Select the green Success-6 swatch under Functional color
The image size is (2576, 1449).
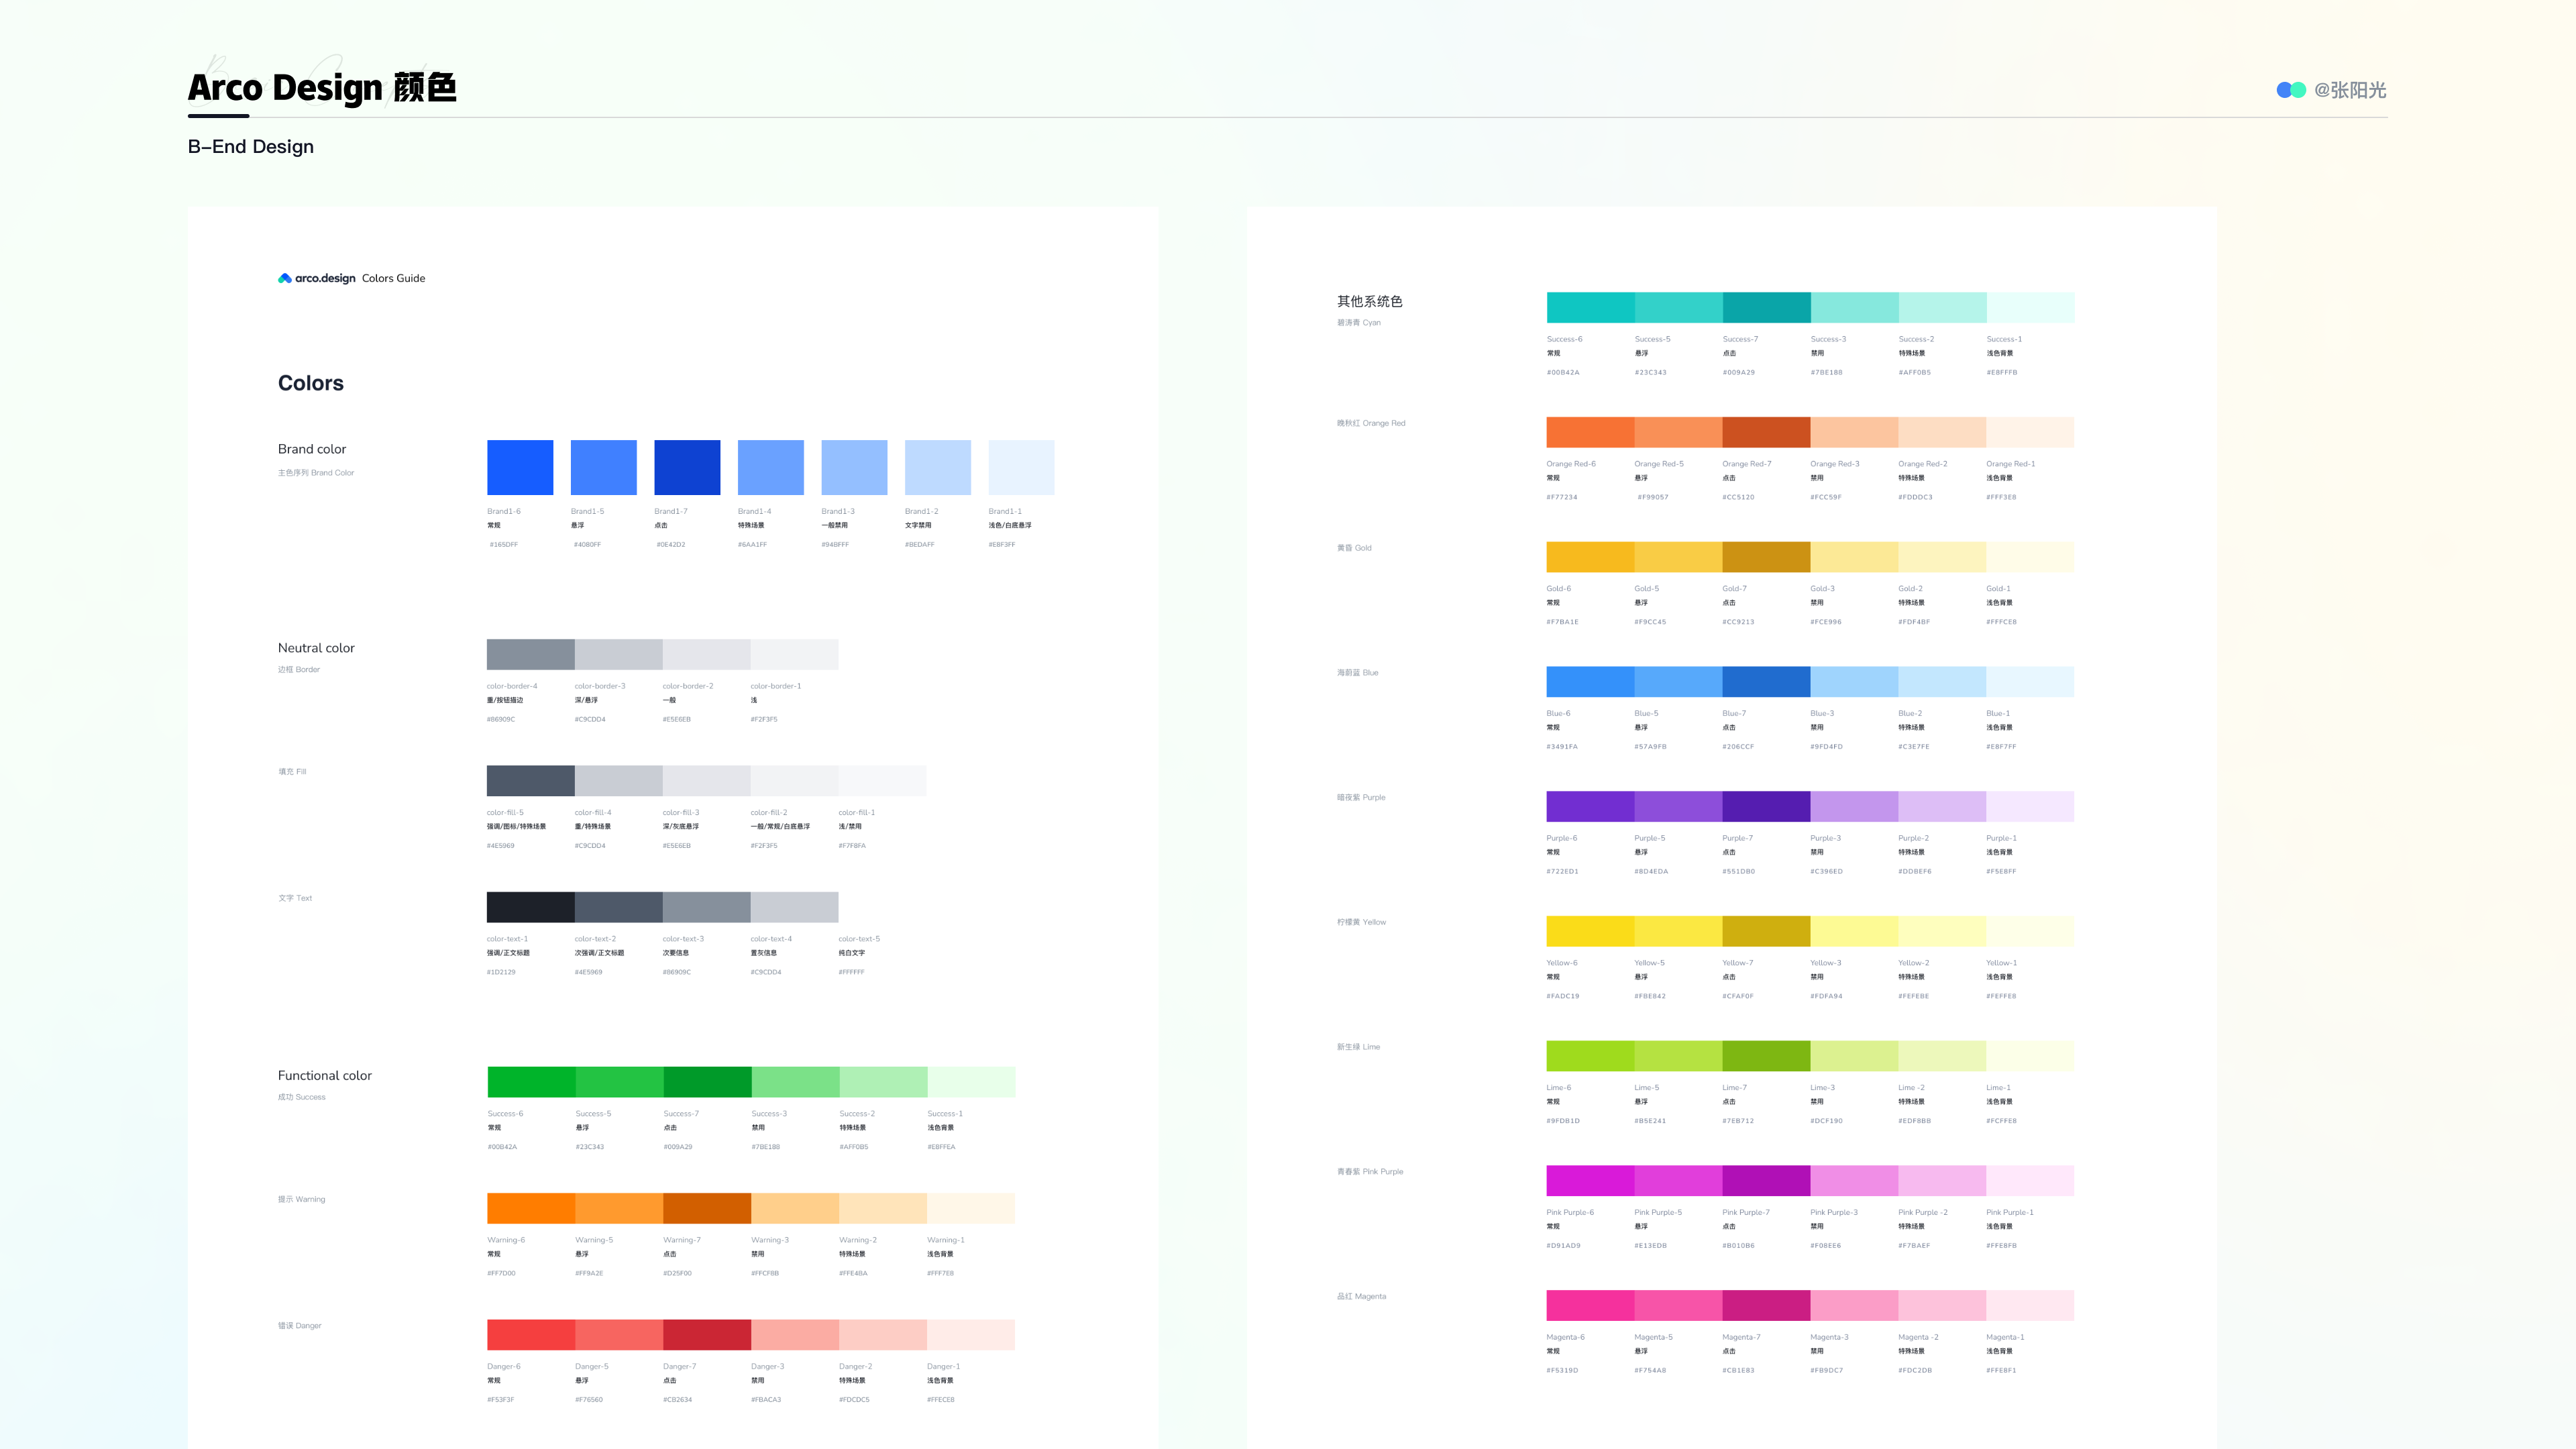[531, 1082]
